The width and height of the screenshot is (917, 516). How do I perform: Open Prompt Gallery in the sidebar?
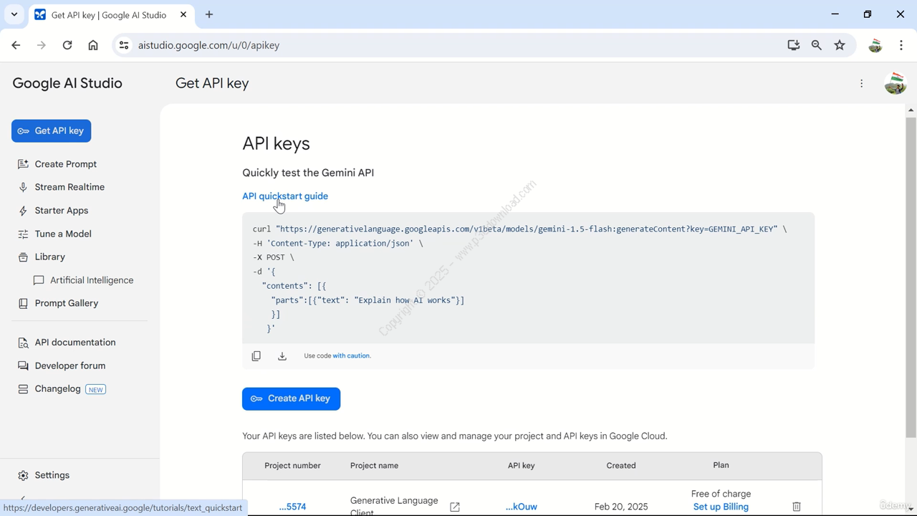(67, 303)
